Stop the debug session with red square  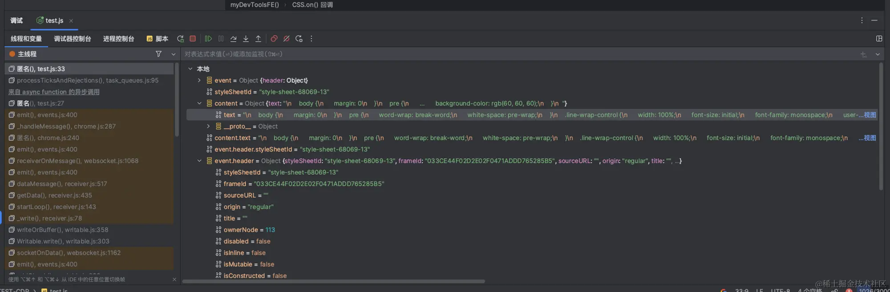click(193, 39)
